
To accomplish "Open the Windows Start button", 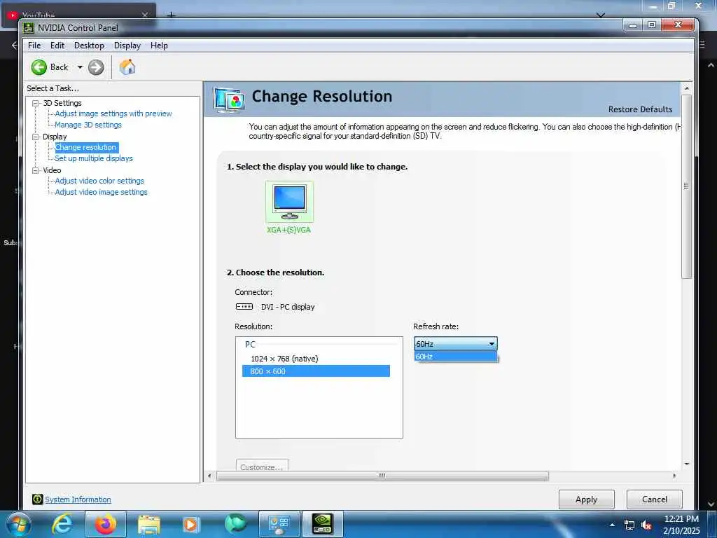I will 18,524.
